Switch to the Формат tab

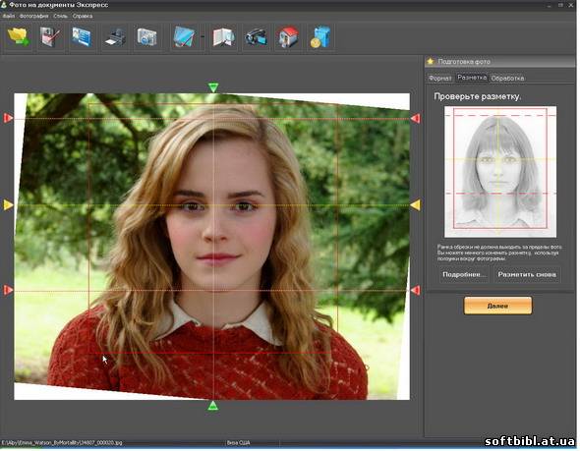(439, 78)
